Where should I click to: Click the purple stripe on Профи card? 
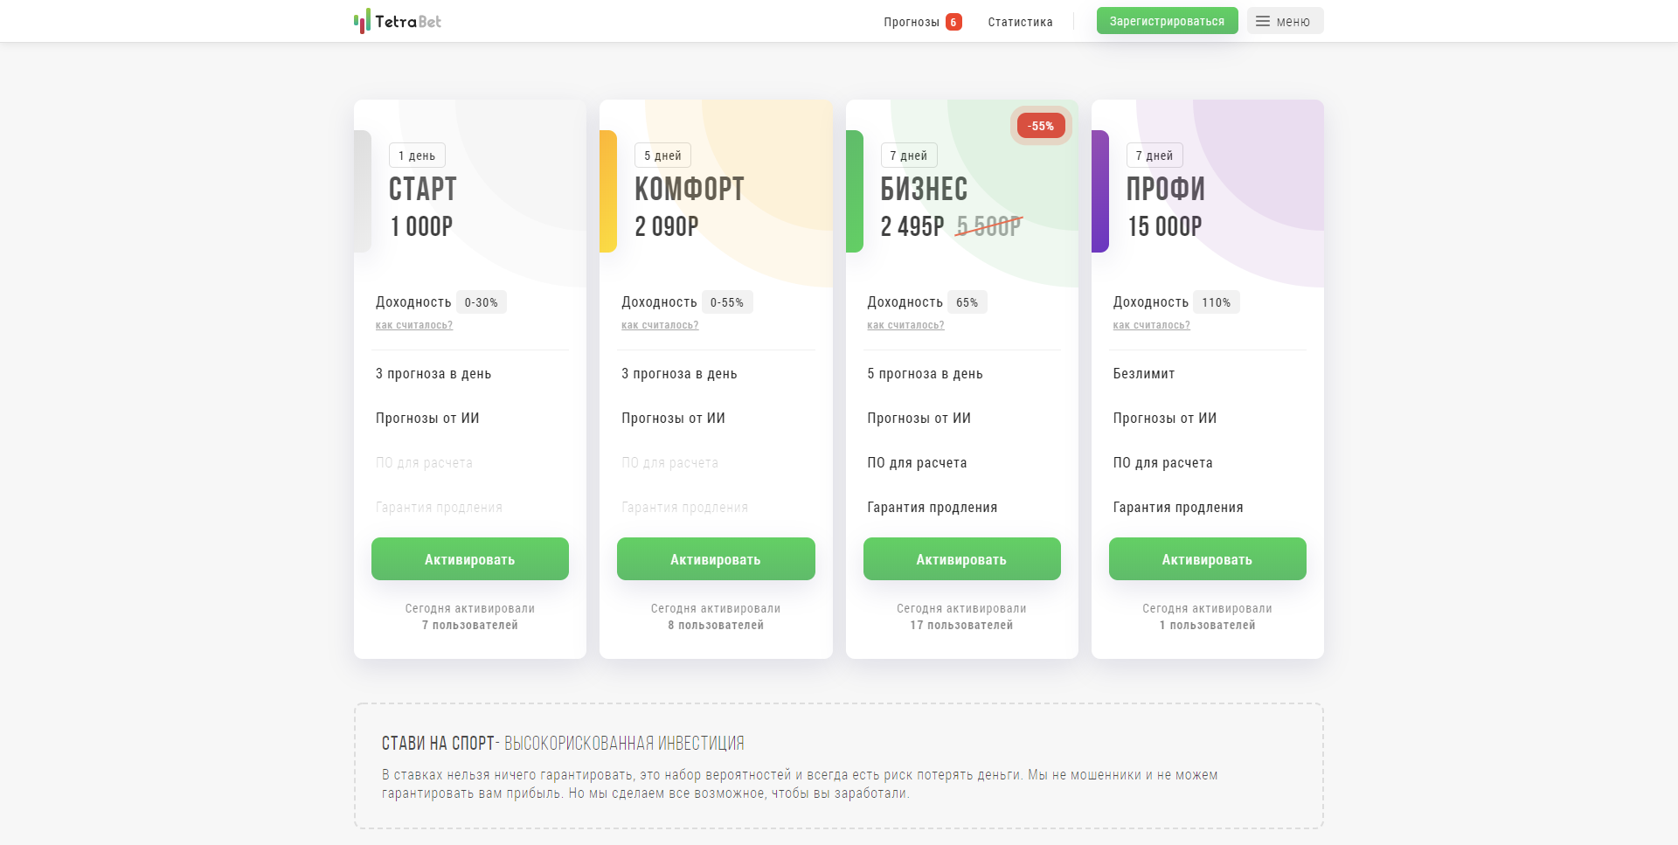pos(1100,191)
